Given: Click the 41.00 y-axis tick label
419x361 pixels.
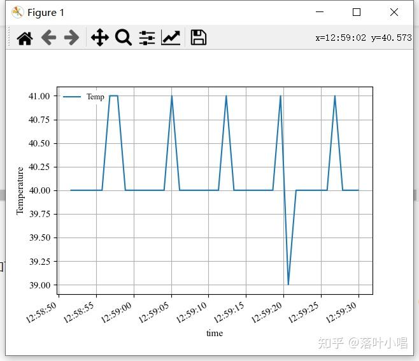Looking at the screenshot, I should 39,96.
